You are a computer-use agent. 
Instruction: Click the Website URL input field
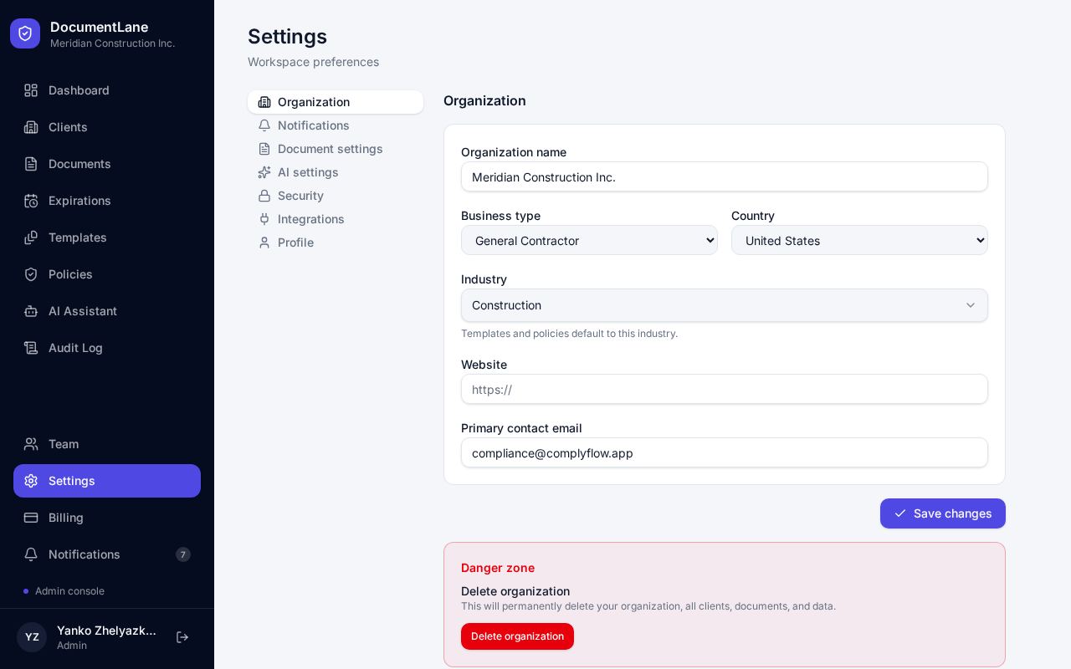click(725, 389)
